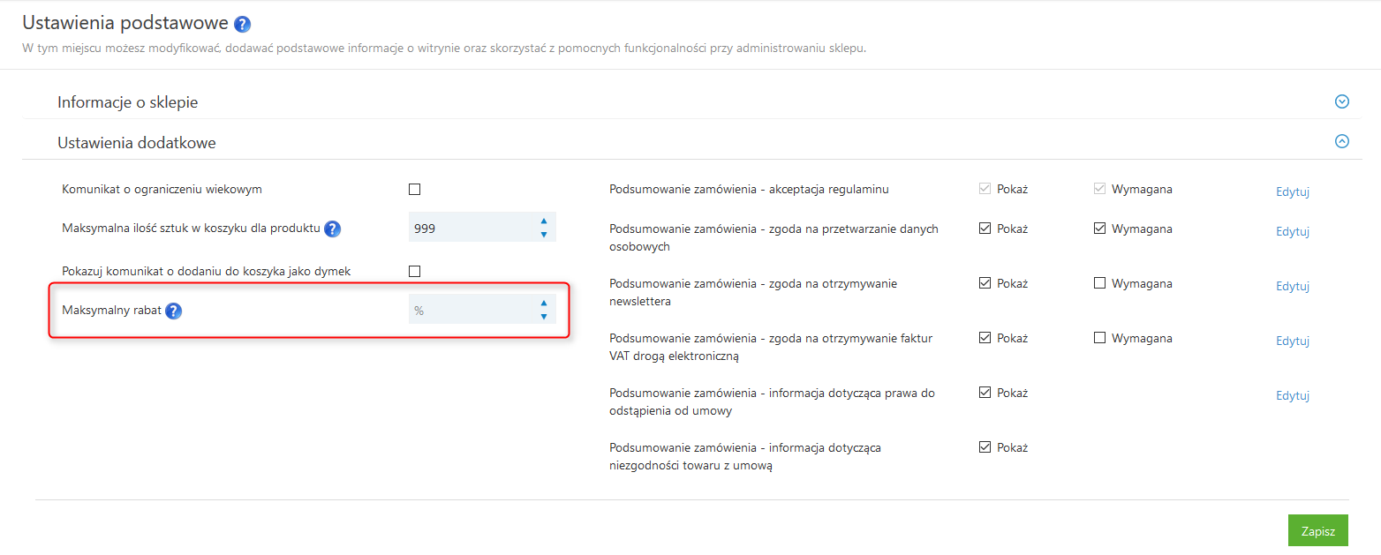The image size is (1381, 555).
Task: Uncheck Pokaż for personal data processing consent
Action: tap(985, 229)
